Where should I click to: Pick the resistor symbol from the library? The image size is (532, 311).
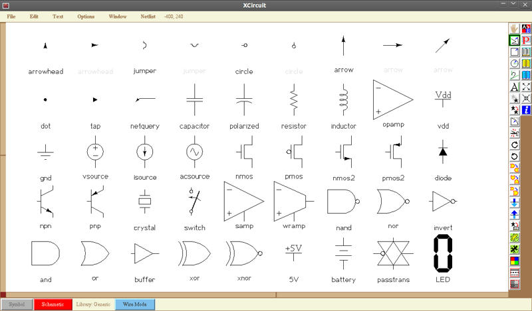(x=294, y=100)
